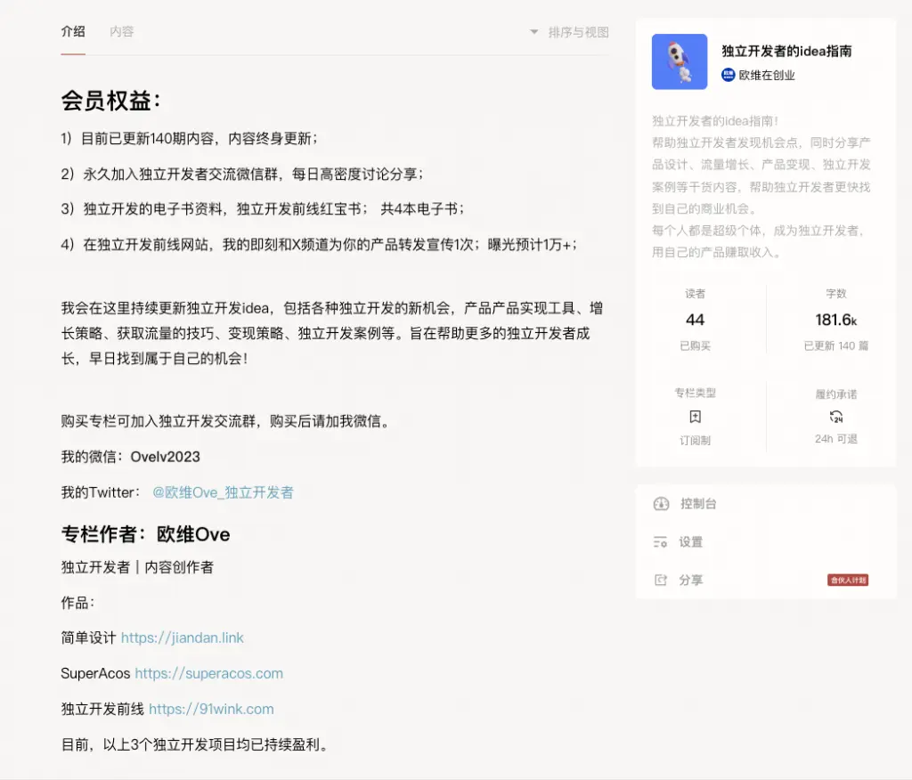Click the 欧维在创业 author avatar icon

[x=728, y=76]
